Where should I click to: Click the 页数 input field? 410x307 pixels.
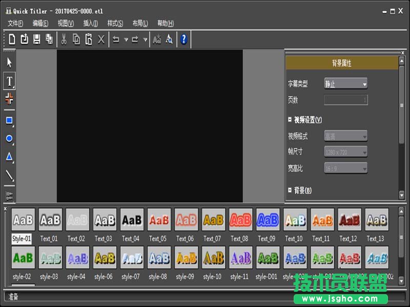pyautogui.click(x=345, y=100)
